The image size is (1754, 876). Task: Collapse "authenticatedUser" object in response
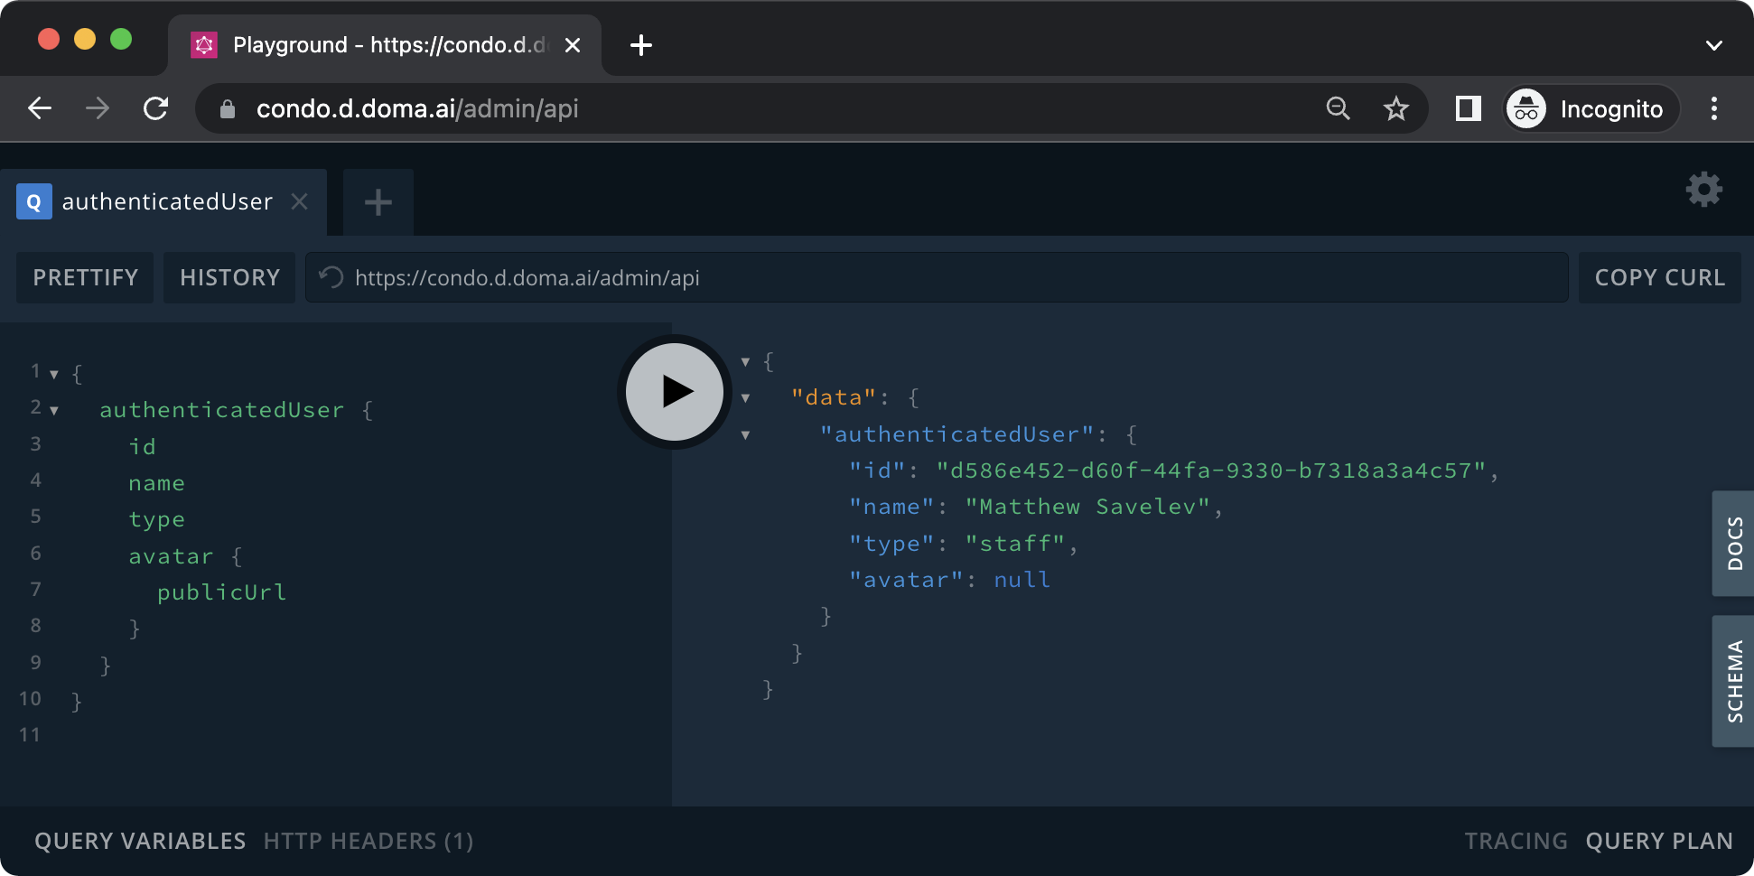click(745, 435)
